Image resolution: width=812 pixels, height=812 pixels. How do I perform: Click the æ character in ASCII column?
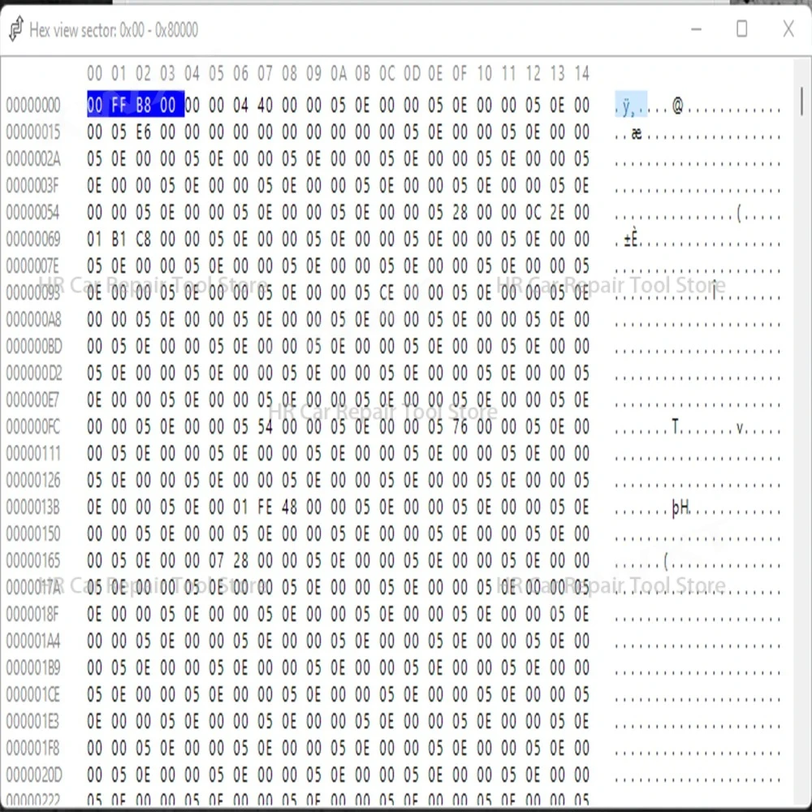637,134
